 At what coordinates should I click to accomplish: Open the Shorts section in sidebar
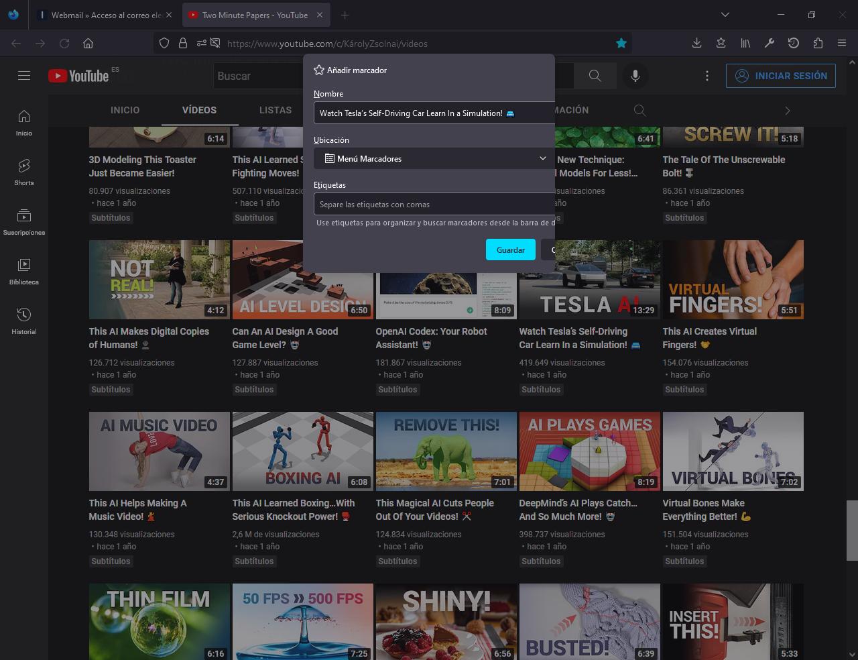(24, 172)
